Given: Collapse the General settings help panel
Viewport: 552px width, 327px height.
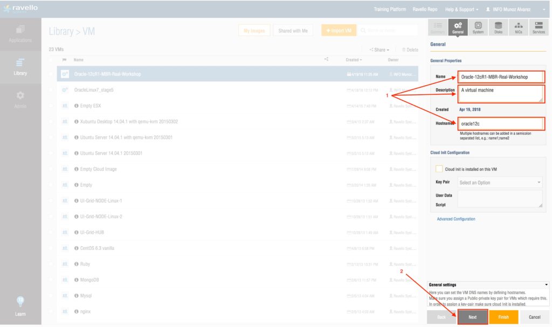Looking at the screenshot, I should (x=547, y=284).
